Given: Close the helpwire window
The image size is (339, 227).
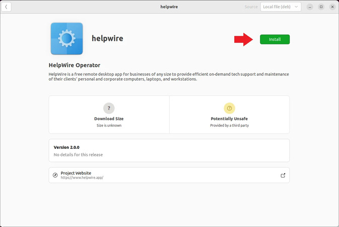Looking at the screenshot, I should pos(332,7).
